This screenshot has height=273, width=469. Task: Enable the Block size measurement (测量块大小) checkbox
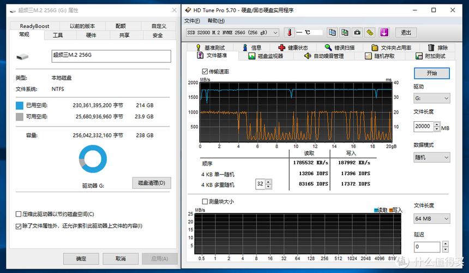click(205, 201)
